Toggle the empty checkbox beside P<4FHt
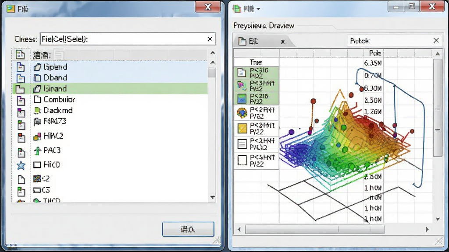Image resolution: width=449 pixels, height=252 pixels. pyautogui.click(x=242, y=160)
